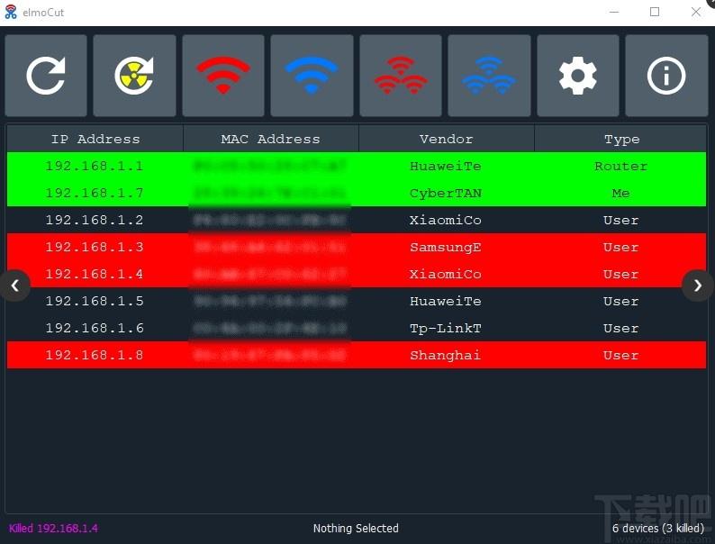Open settings with gear icon
This screenshot has width=715, height=544.
(578, 76)
